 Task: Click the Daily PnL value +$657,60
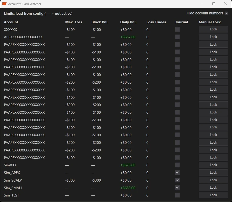click(x=128, y=37)
